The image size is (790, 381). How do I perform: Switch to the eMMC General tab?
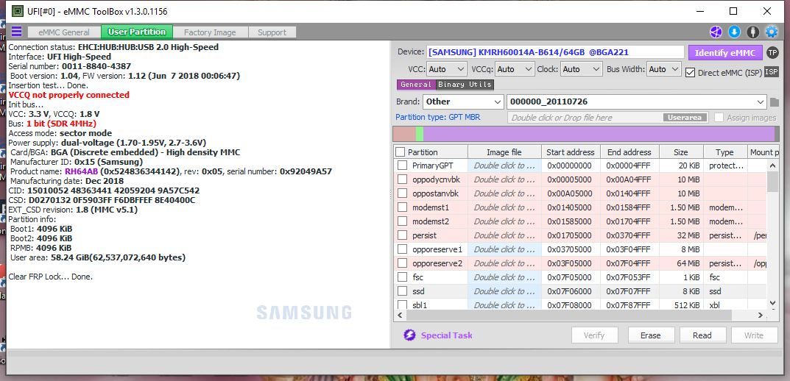click(x=63, y=32)
